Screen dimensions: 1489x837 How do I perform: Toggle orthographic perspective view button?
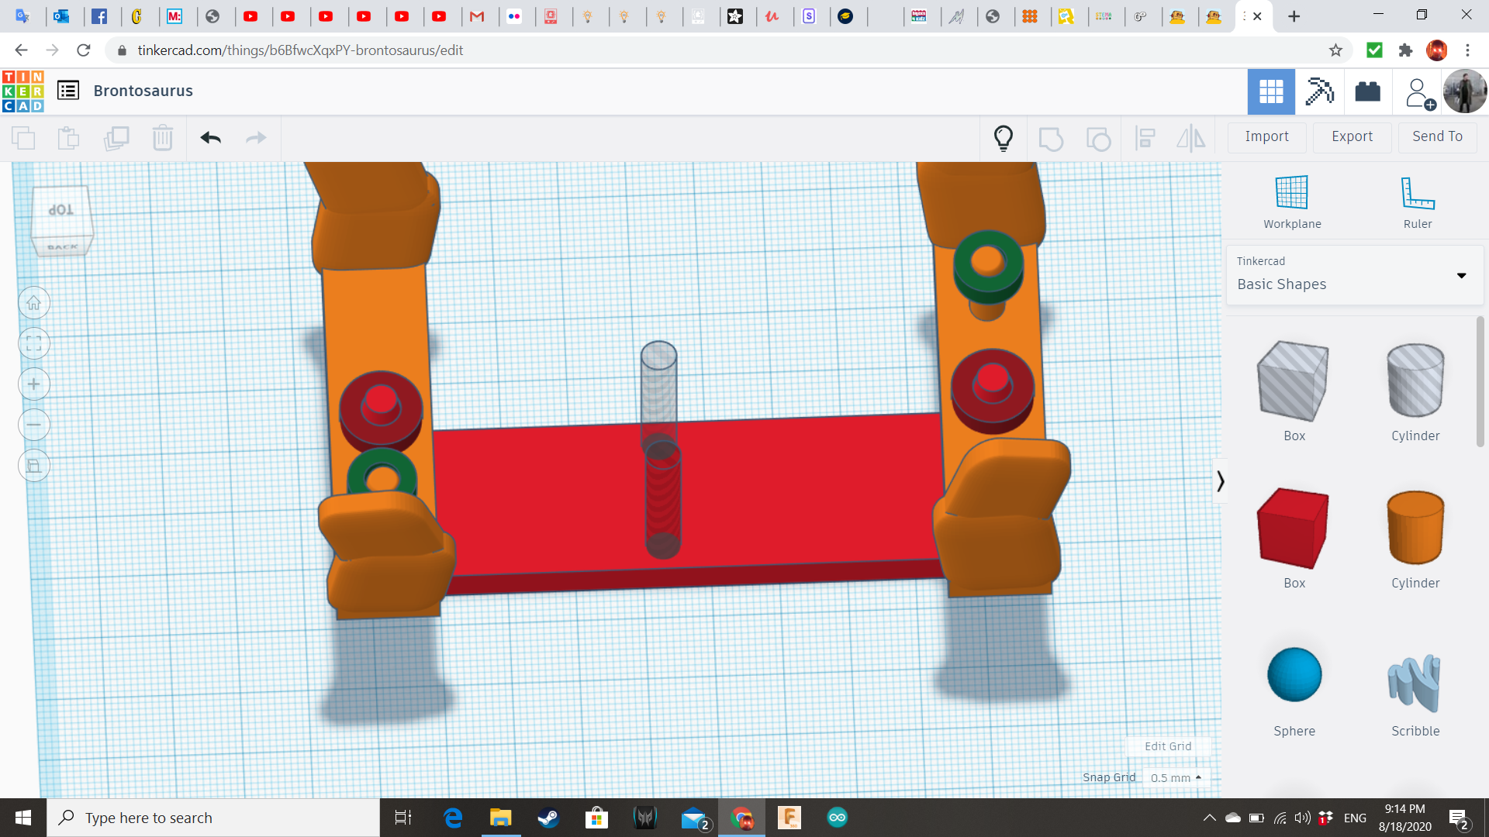pyautogui.click(x=34, y=466)
